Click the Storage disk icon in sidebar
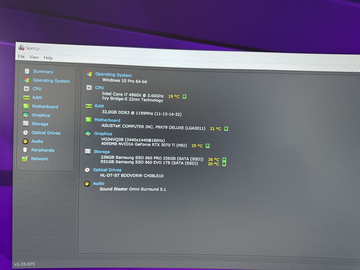Image resolution: width=360 pixels, height=270 pixels. (26, 123)
